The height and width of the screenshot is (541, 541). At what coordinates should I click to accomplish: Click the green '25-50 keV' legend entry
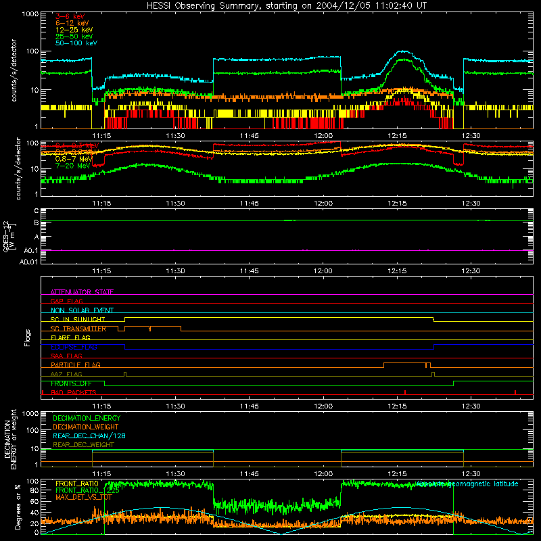74,37
